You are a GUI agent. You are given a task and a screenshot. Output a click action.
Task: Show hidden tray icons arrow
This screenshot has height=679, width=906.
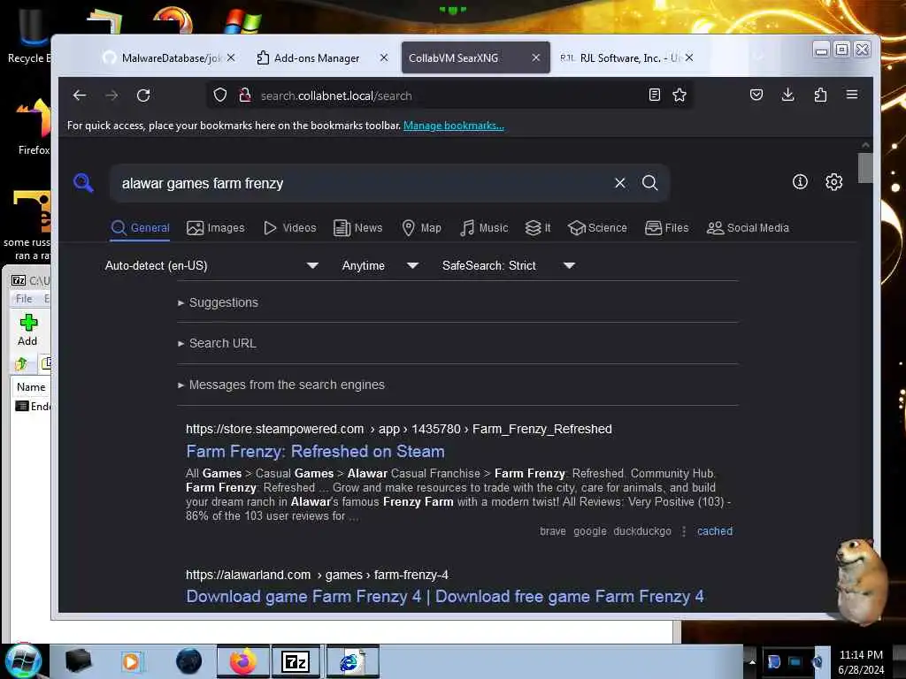tap(752, 661)
